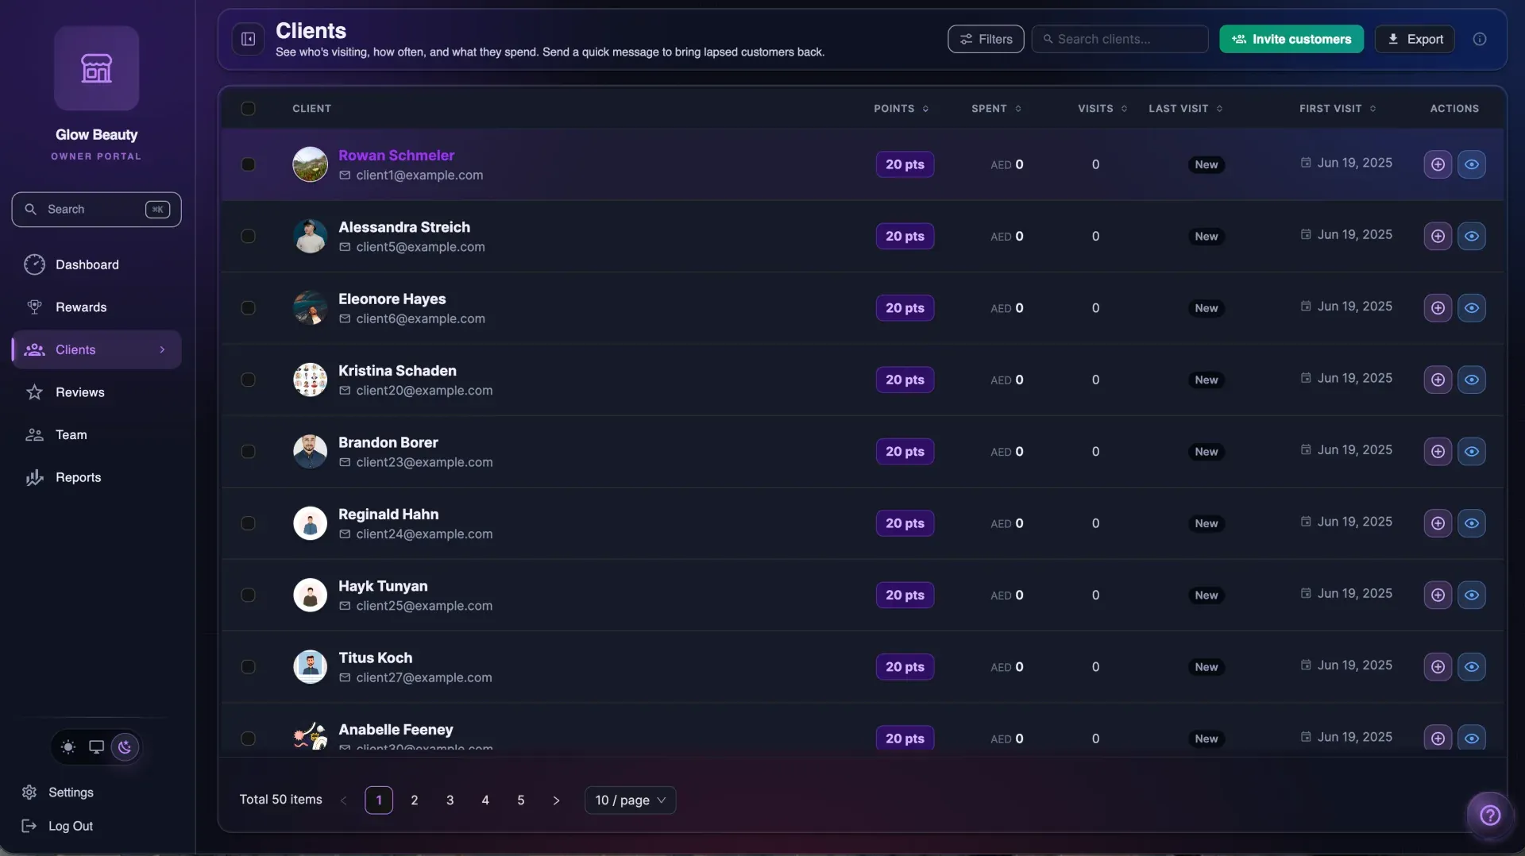
Task: Focus the Search clients field
Action: click(x=1120, y=39)
